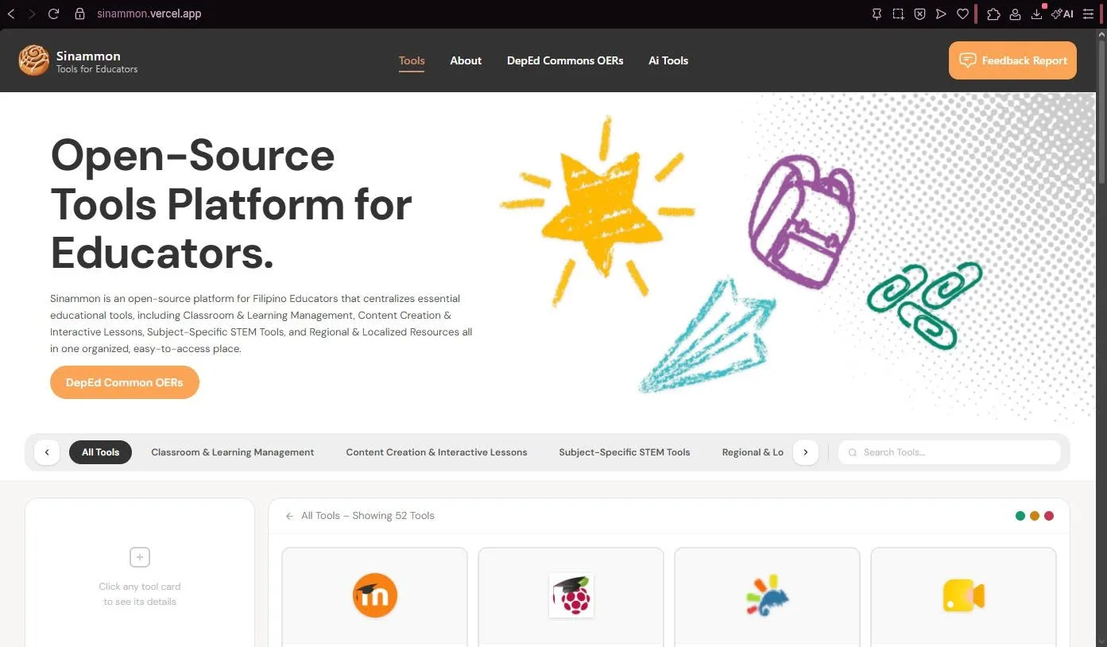This screenshot has height=647, width=1107.
Task: Filter by Classroom & Learning Management
Action: tap(233, 452)
